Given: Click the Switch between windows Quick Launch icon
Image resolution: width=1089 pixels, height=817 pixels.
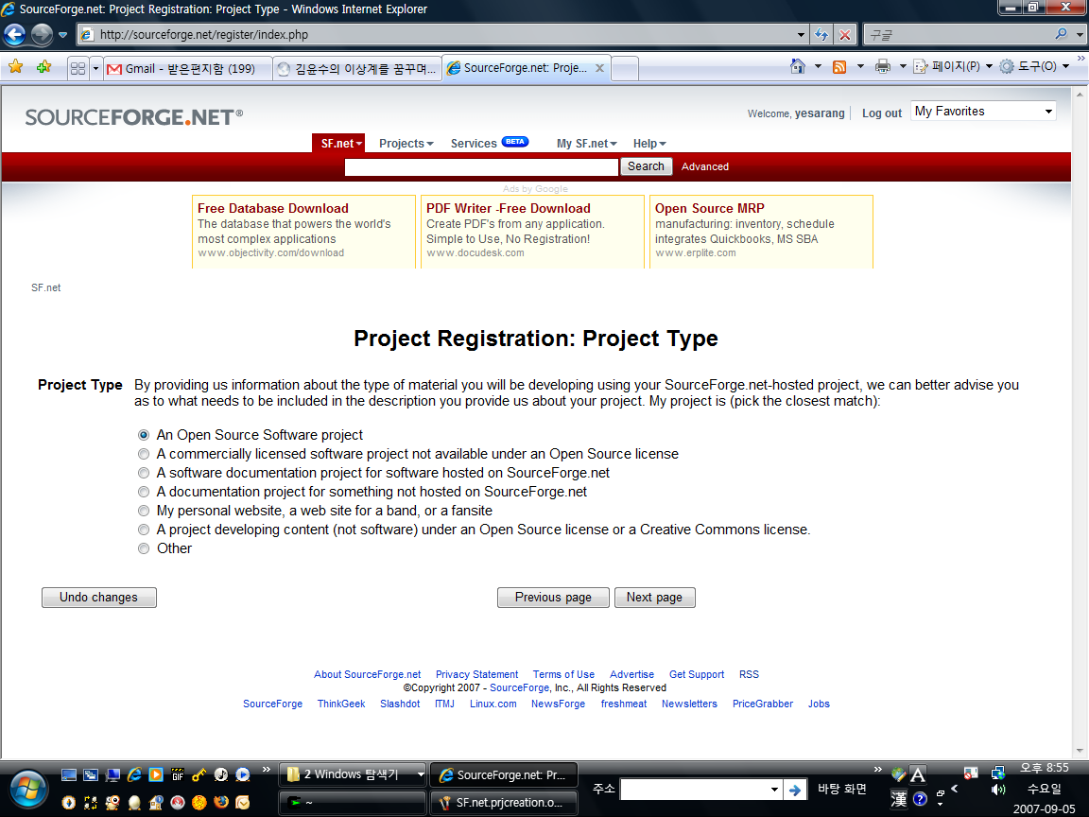Looking at the screenshot, I should [x=91, y=774].
